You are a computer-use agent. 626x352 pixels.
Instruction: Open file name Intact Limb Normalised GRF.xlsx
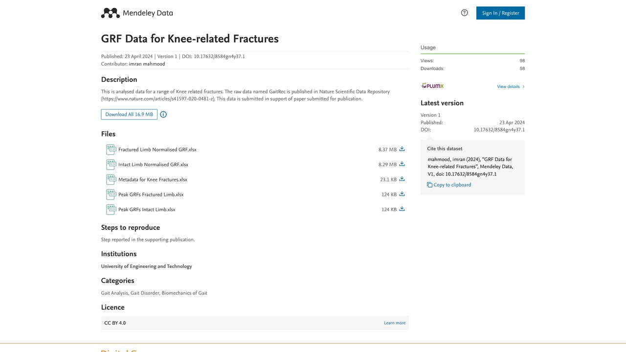(153, 165)
